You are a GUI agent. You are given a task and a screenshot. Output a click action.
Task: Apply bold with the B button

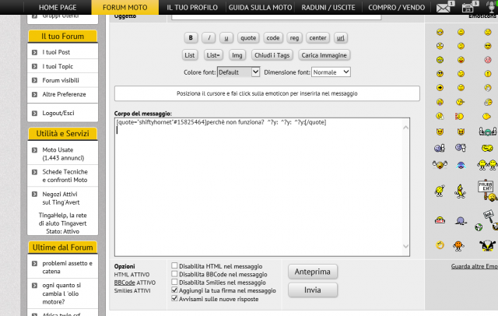[x=191, y=37]
